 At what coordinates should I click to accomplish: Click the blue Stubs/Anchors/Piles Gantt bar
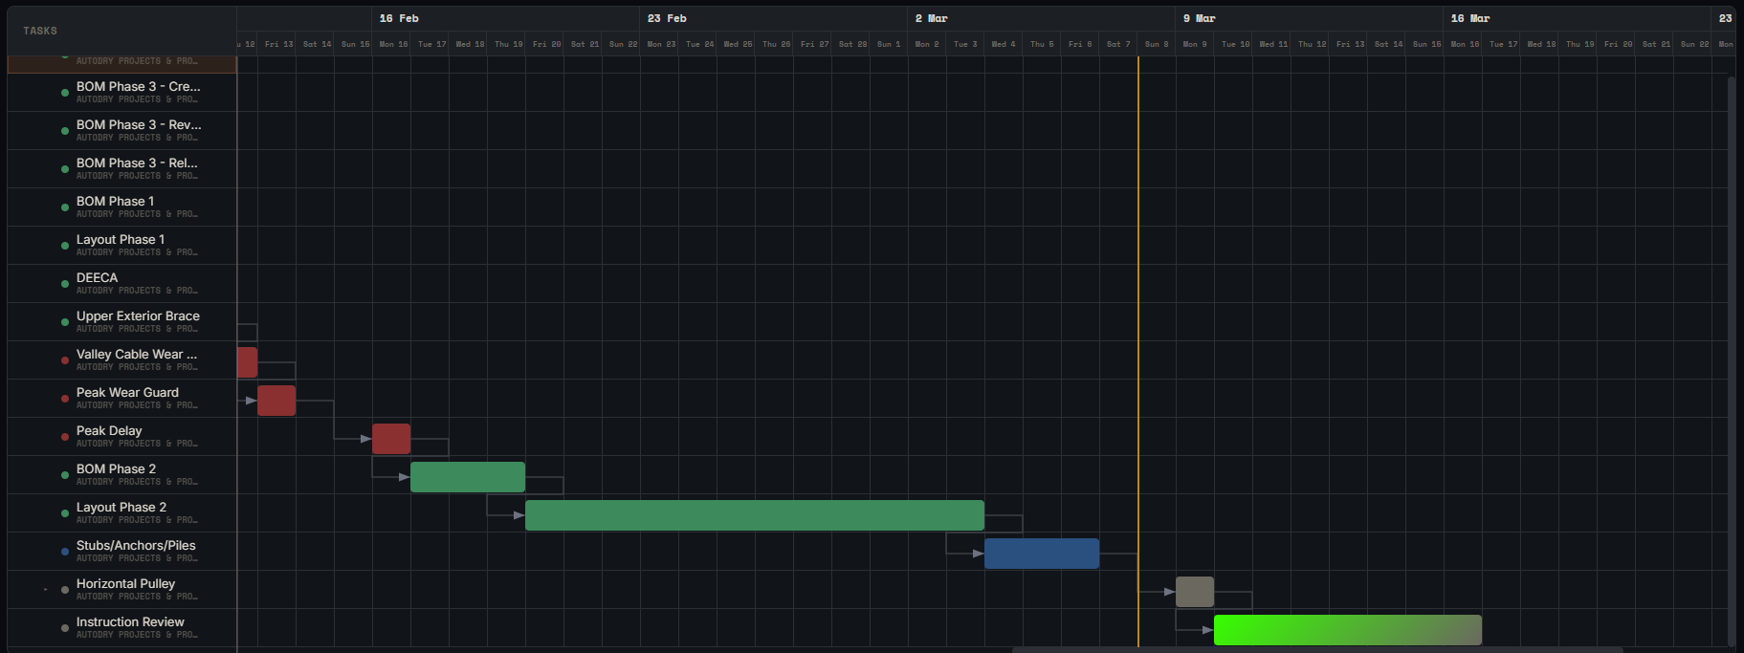click(x=1041, y=554)
